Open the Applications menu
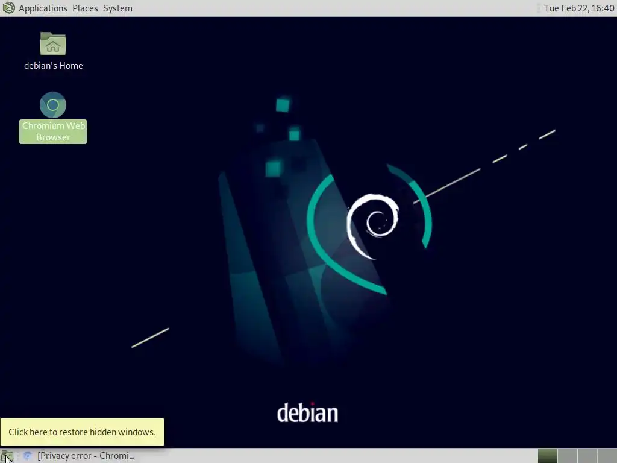Screen dimensions: 617x463 pos(43,8)
